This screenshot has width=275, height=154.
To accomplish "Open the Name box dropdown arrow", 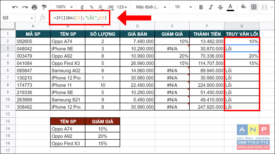I will coord(32,18).
